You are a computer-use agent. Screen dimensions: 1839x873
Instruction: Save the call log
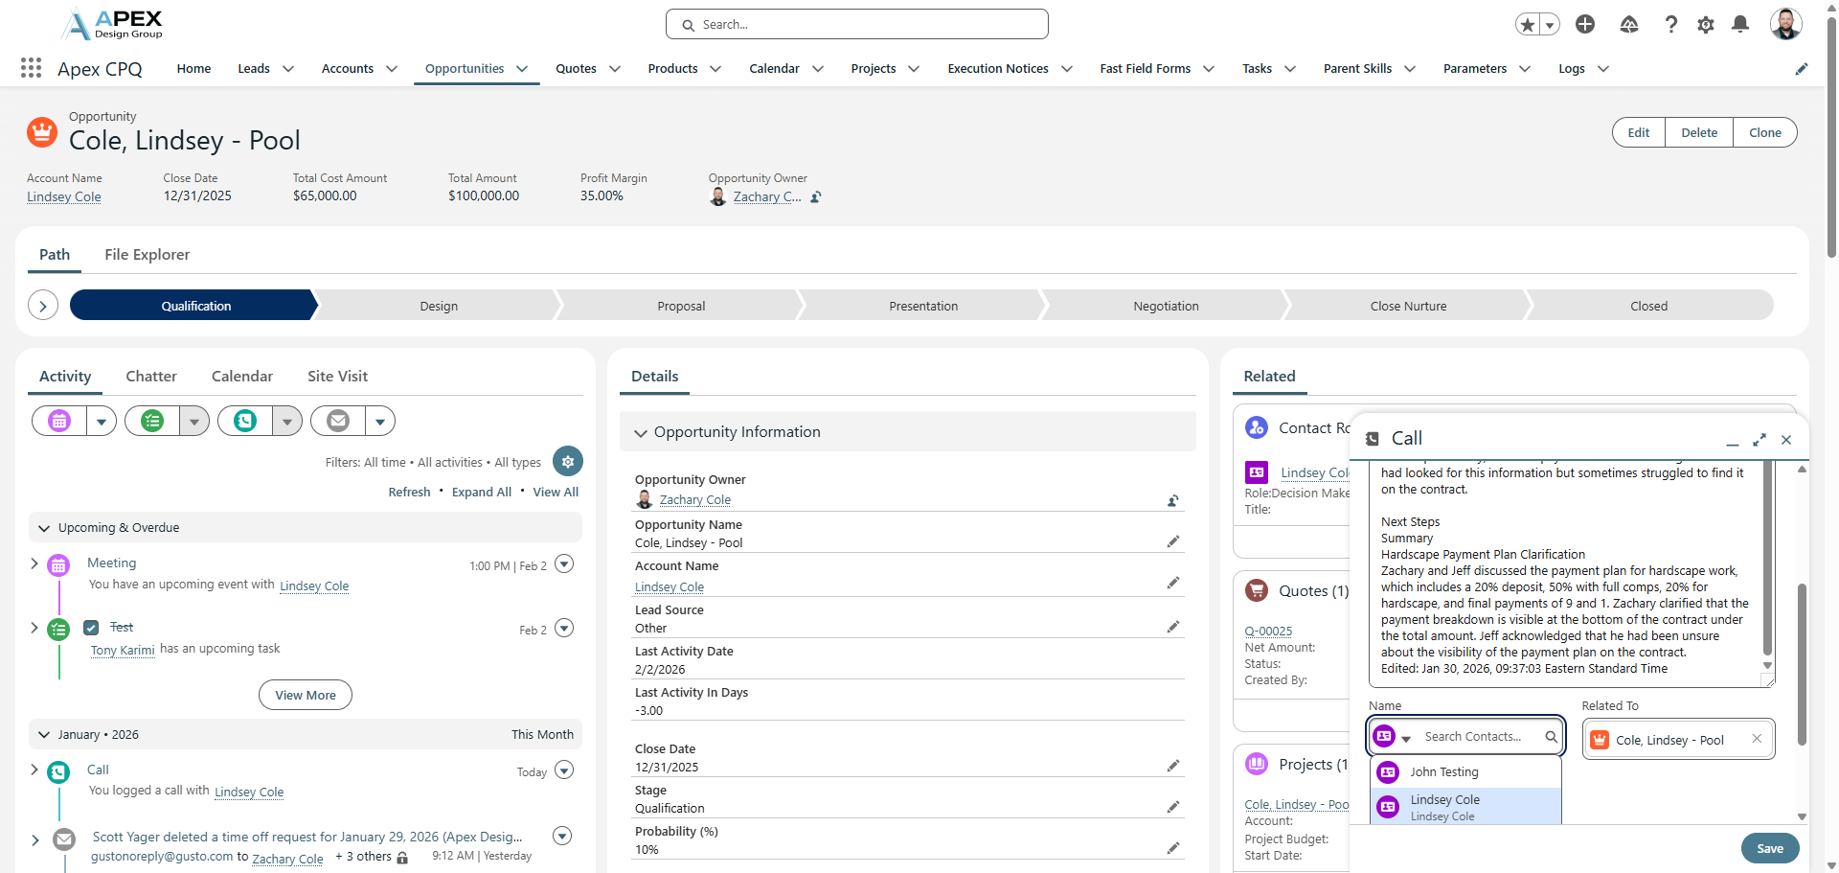tap(1769, 848)
